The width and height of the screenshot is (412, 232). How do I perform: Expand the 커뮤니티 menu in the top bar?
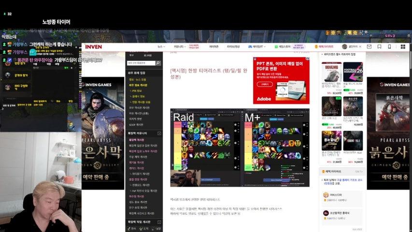pyautogui.click(x=180, y=46)
